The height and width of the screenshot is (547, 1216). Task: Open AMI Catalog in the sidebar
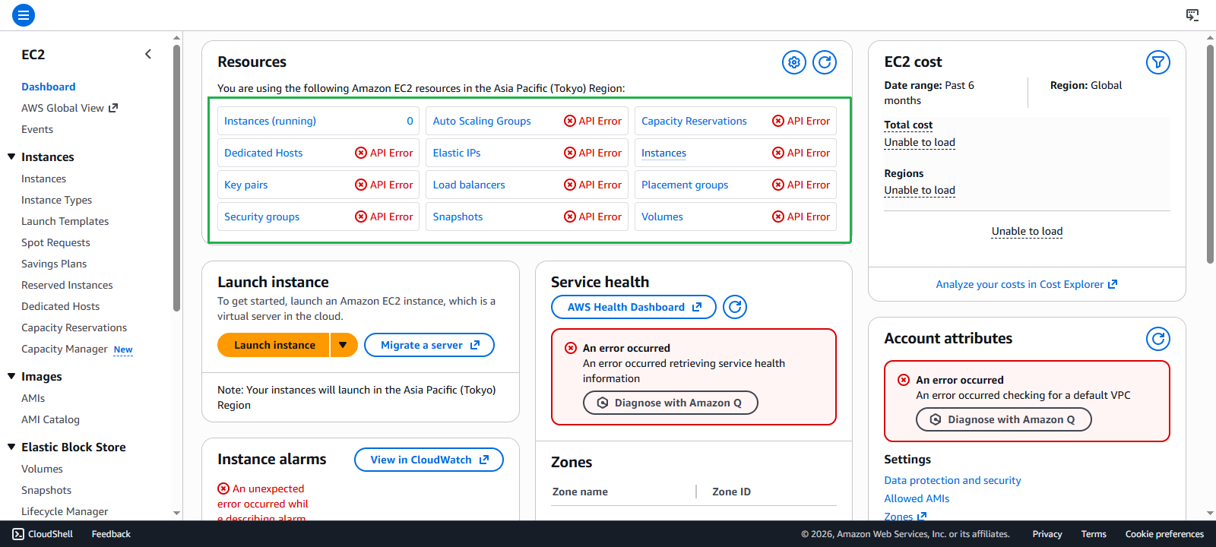point(50,419)
